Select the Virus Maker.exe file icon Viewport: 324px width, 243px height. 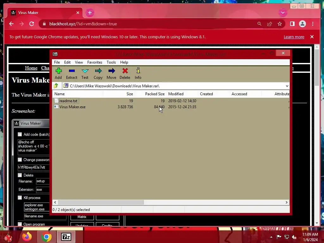[56, 107]
